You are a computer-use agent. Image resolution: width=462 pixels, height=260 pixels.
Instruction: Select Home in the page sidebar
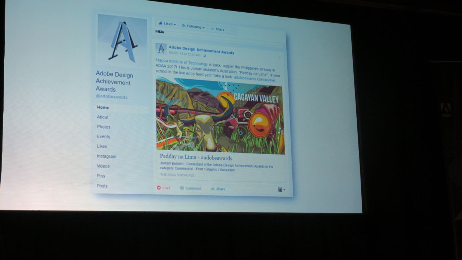(x=103, y=108)
